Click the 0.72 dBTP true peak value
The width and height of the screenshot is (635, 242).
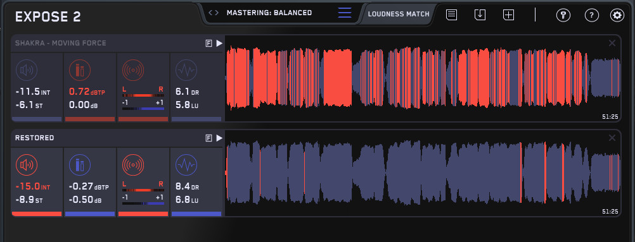pyautogui.click(x=87, y=92)
